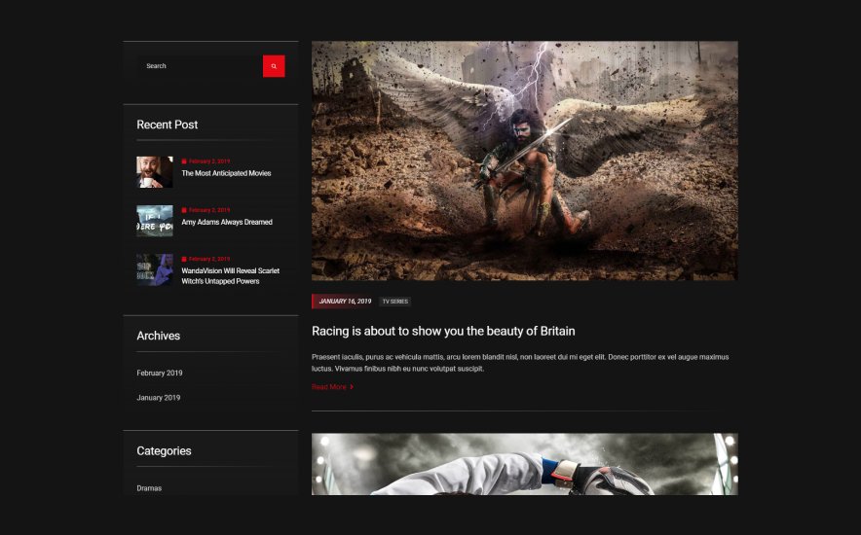Screen dimensions: 861x535
Task: Open WandaVision Will Reveal Scarlet Witch's Powers link
Action: pyautogui.click(x=231, y=275)
